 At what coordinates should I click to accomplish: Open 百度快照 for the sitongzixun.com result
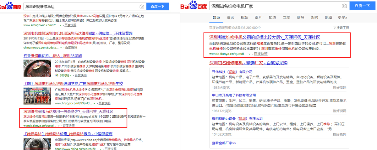(71, 25)
